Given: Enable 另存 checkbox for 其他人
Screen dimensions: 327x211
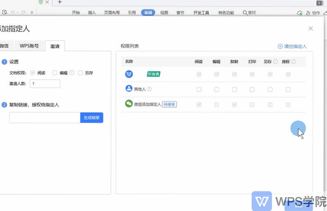Looking at the screenshot, I should click(270, 90).
